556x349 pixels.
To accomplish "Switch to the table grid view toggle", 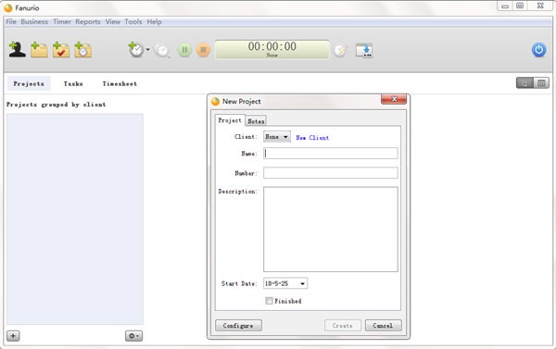I will coord(541,83).
